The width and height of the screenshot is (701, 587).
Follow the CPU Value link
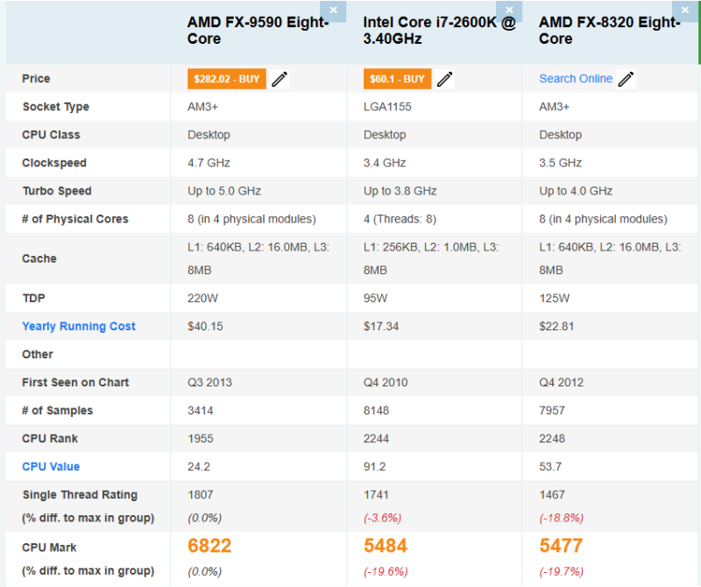pos(51,467)
